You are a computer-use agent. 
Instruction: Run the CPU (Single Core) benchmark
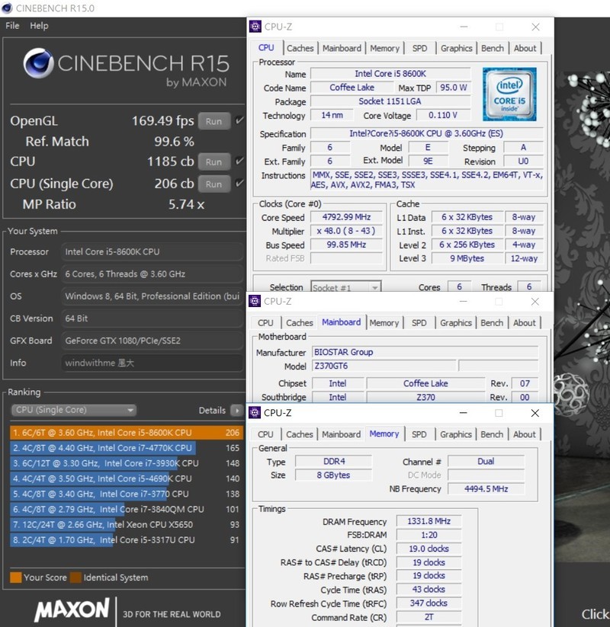(213, 184)
